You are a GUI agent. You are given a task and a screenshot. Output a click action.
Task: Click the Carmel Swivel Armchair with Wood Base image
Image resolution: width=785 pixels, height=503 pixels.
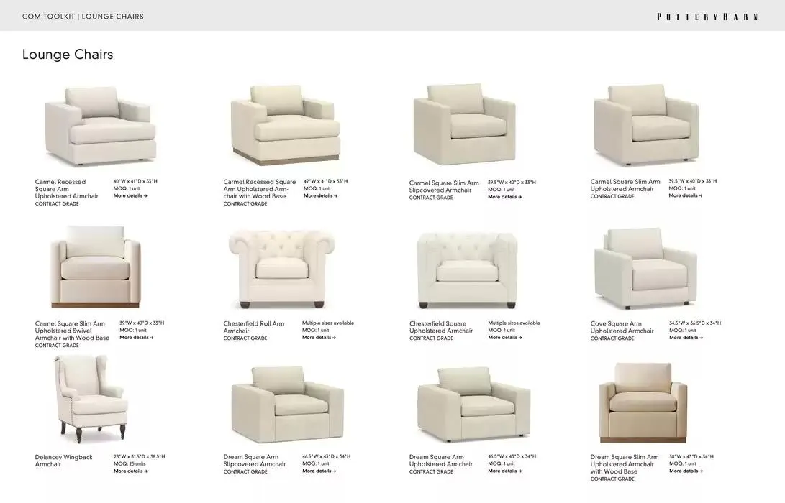tap(95, 267)
